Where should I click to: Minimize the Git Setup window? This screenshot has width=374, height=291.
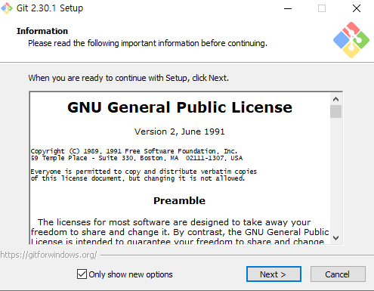[288, 8]
